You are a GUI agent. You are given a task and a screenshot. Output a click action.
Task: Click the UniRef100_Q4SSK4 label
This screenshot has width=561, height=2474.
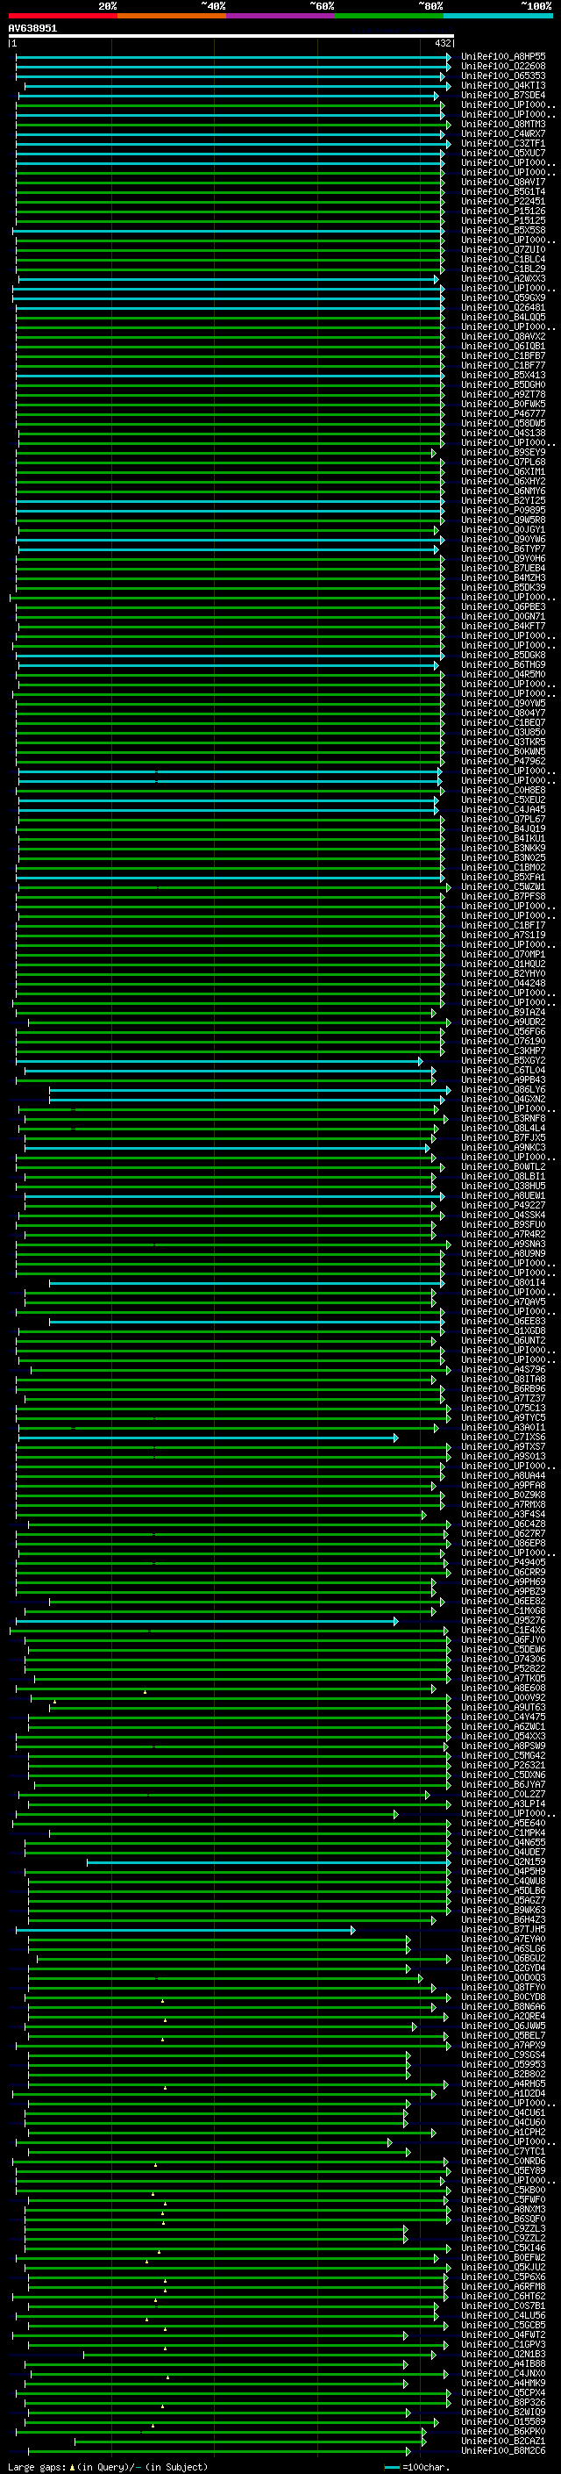503,1215
